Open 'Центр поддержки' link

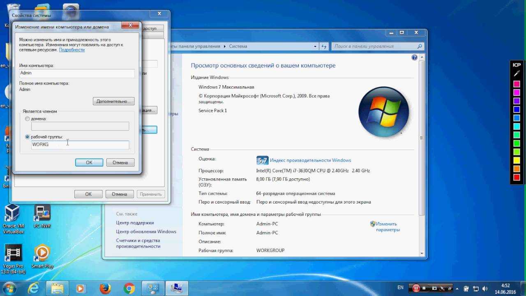click(135, 223)
